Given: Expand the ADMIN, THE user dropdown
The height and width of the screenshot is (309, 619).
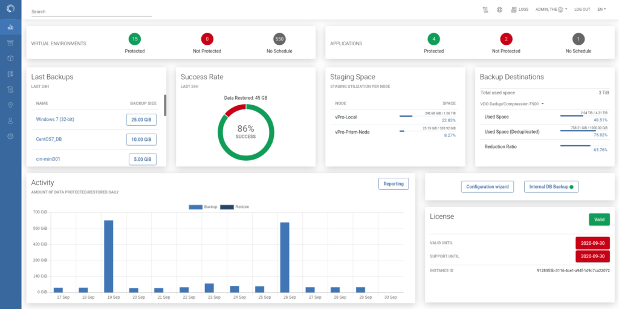Looking at the screenshot, I should (551, 10).
